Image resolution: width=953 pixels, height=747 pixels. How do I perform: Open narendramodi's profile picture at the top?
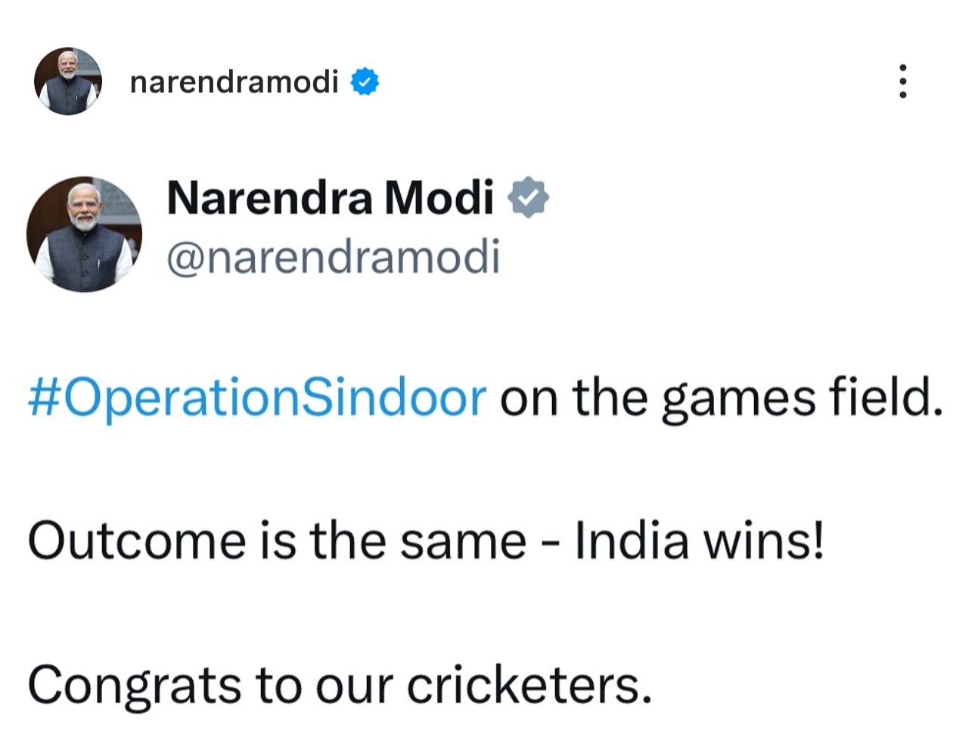[x=67, y=81]
